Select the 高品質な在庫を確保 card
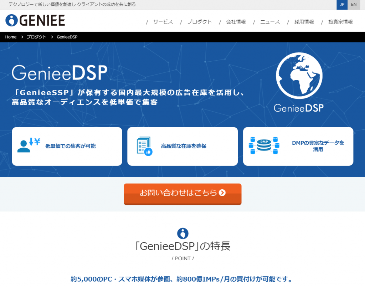 pos(182,147)
